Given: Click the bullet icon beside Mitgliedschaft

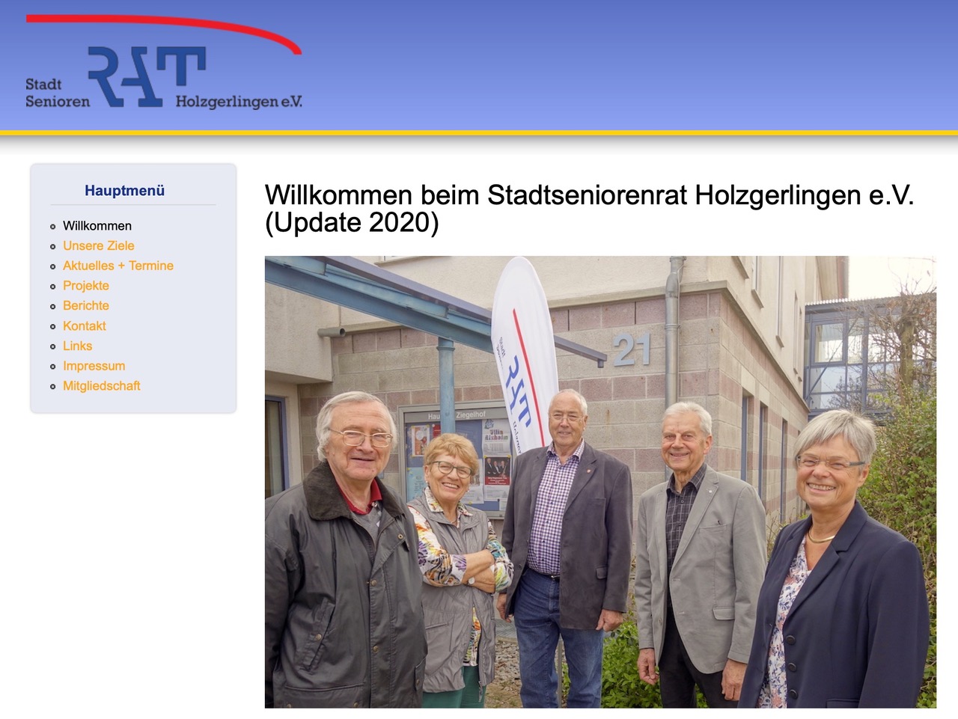Looking at the screenshot, I should pos(52,387).
